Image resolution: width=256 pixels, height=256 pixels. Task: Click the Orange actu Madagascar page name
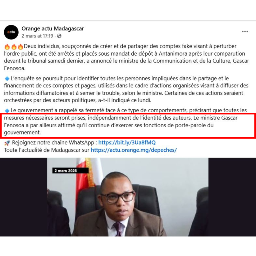click(x=53, y=28)
